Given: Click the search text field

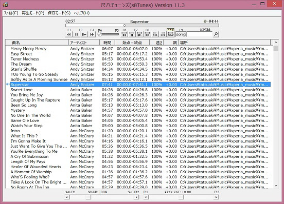Looking at the screenshot, I should [199, 34].
